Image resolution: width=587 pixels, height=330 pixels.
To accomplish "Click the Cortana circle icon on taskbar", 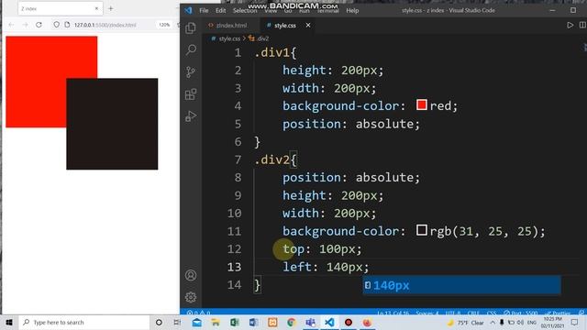I will tap(159, 322).
